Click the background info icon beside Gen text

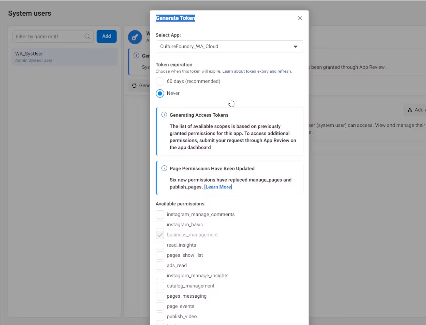136,56
